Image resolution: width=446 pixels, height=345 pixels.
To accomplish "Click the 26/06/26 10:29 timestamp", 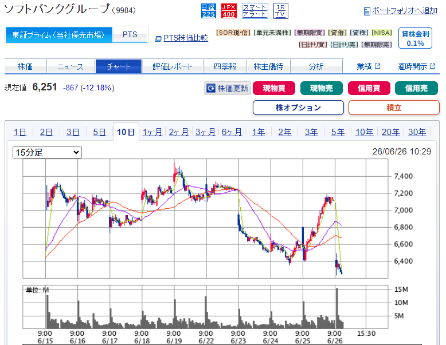I will [402, 152].
